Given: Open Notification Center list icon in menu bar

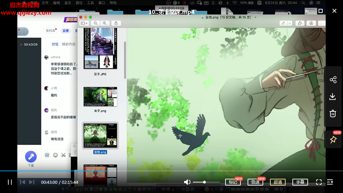Looking at the screenshot, I should [319, 3].
